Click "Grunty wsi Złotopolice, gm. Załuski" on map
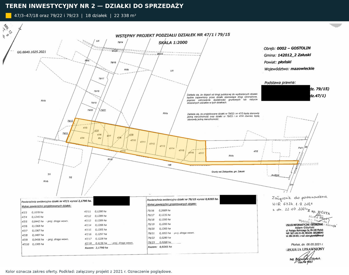Screen dimensions: 349x275 pyautogui.click(x=228, y=172)
